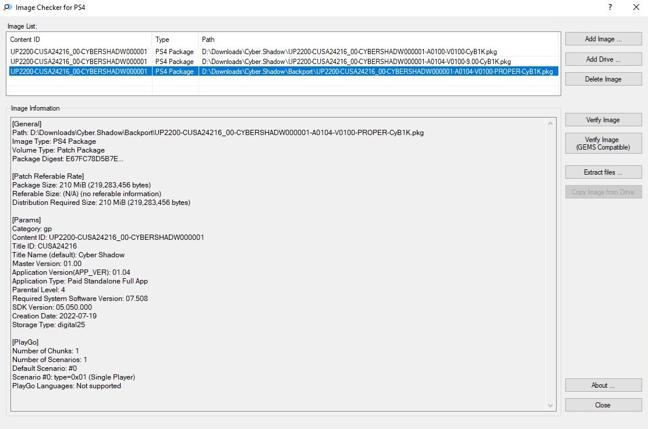Image resolution: width=648 pixels, height=429 pixels.
Task: Click the Package Digest line
Action: point(68,159)
